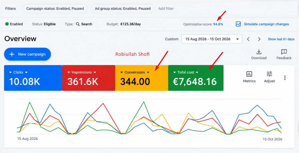Click Simulate campaign changes link
Image resolution: width=299 pixels, height=153 pixels.
(x=266, y=24)
